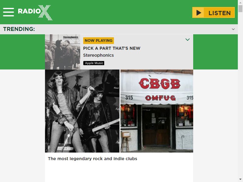Click the Radio X logo
Image resolution: width=243 pixels, height=182 pixels.
pos(35,12)
